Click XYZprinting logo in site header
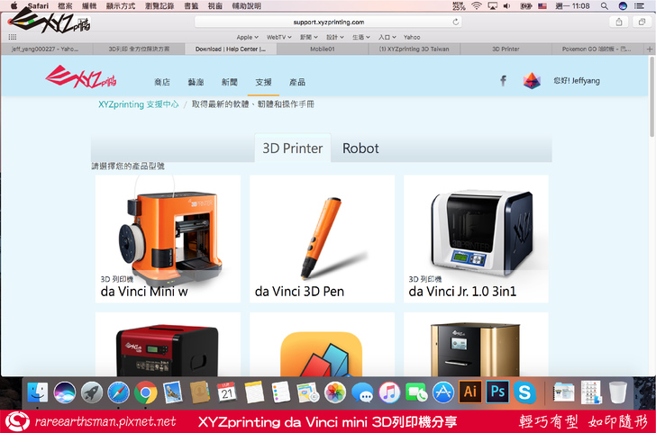Image resolution: width=656 pixels, height=433 pixels. [x=81, y=77]
